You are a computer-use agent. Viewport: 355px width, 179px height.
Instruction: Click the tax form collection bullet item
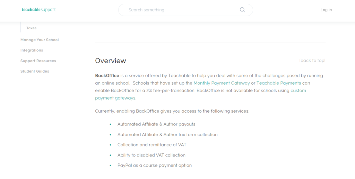167,135
